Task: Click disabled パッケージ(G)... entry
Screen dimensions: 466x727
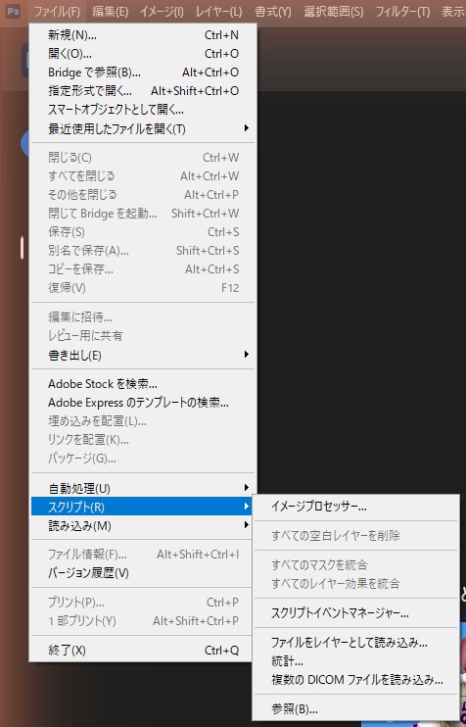Action: click(x=143, y=459)
